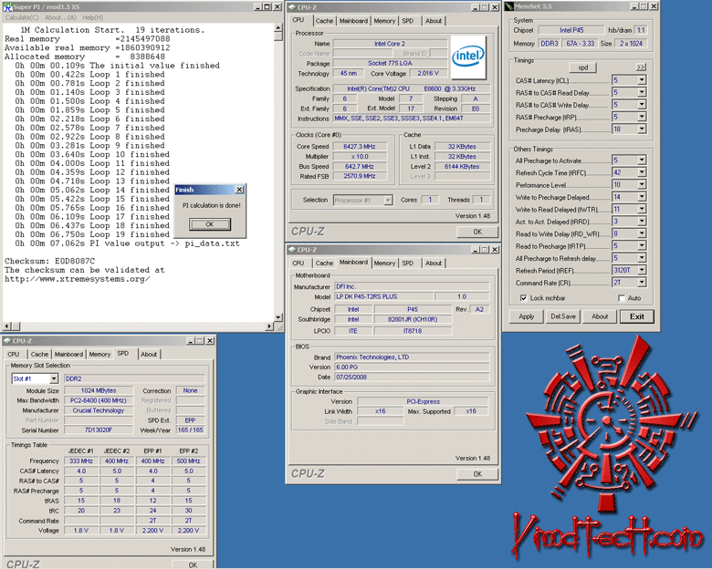Viewport: 712px width, 569px height.
Task: Open About tab in top CPU-Z window
Action: point(434,21)
